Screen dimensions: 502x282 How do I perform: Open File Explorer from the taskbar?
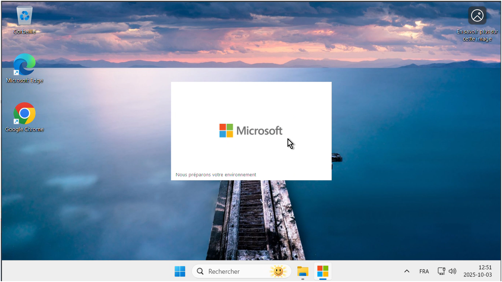(303, 271)
